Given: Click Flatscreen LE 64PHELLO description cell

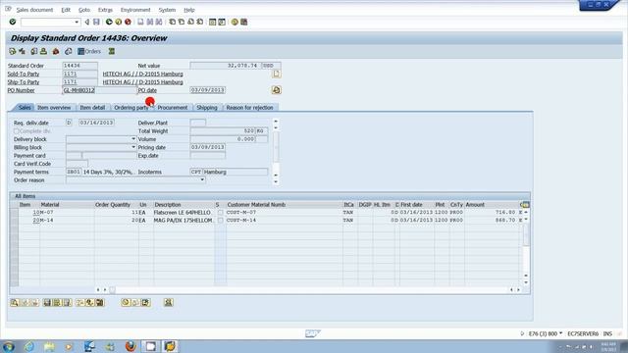Looking at the screenshot, I should tap(183, 213).
